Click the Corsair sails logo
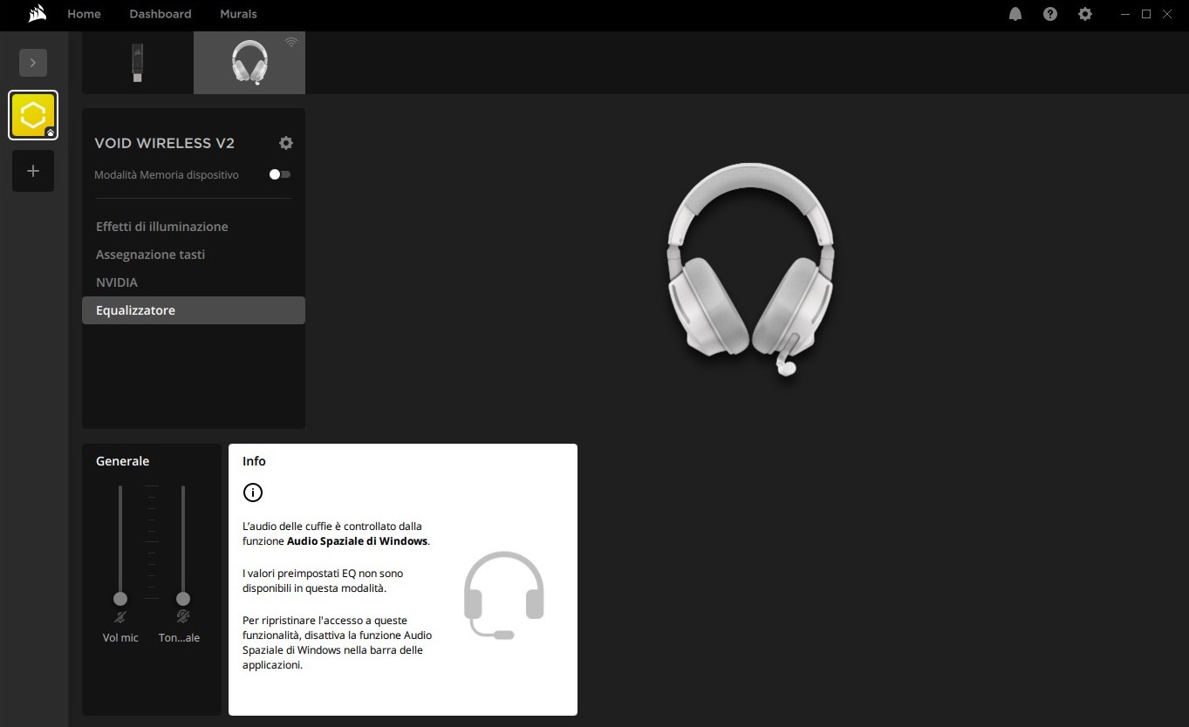The height and width of the screenshot is (727, 1189). (x=37, y=14)
